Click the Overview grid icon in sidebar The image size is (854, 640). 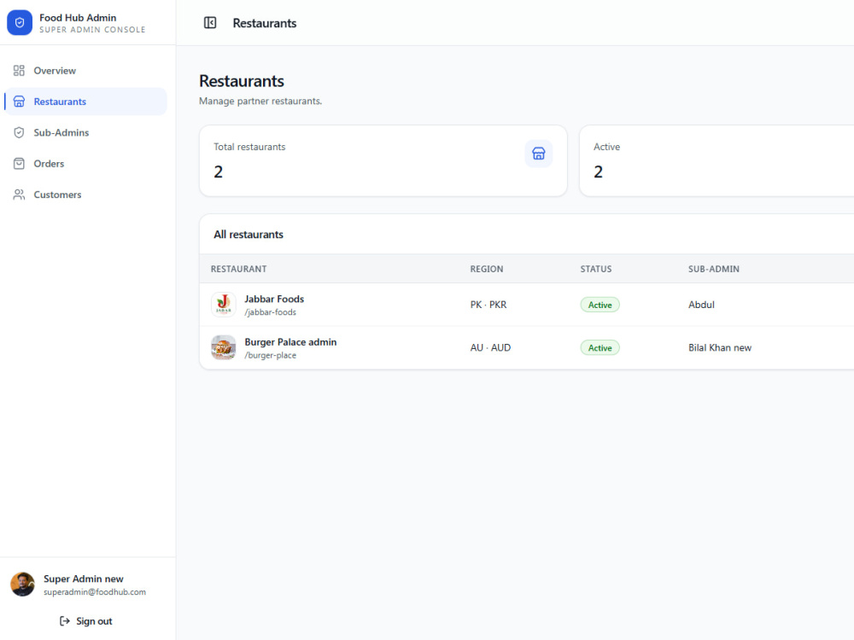tap(19, 71)
